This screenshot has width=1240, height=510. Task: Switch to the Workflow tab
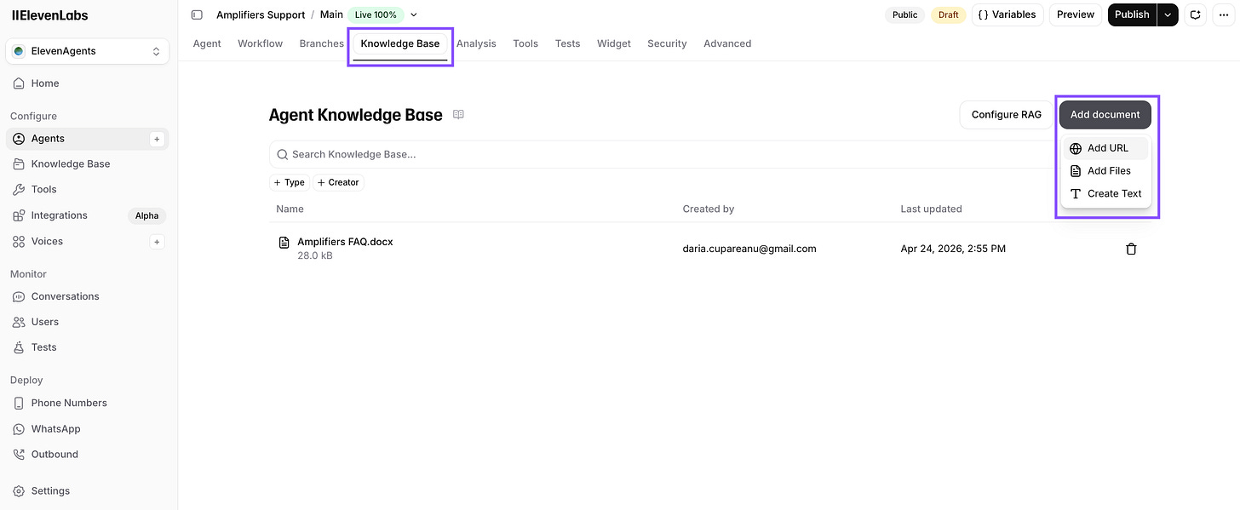tap(260, 43)
